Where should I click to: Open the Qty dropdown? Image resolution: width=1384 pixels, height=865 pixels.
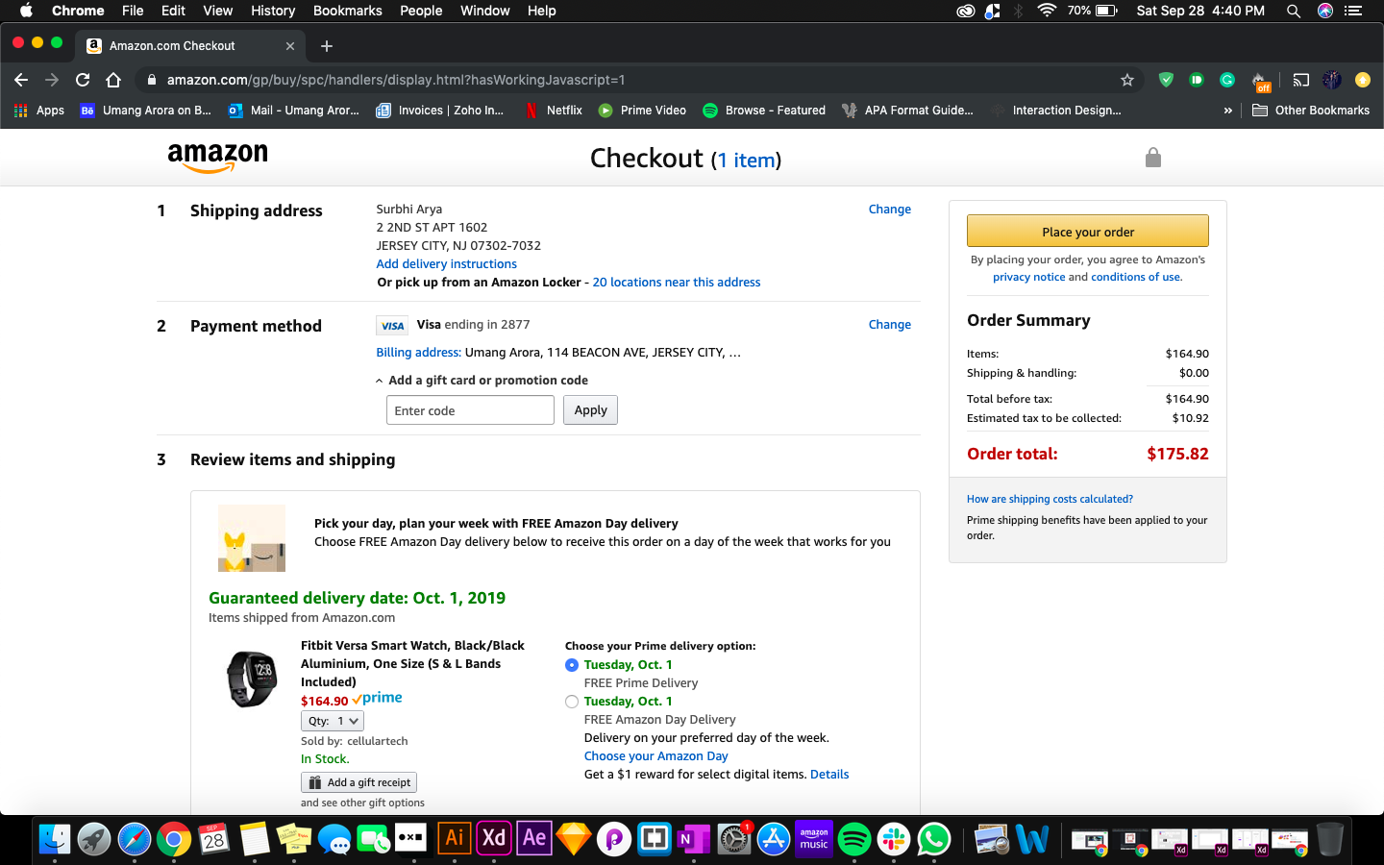click(x=333, y=721)
